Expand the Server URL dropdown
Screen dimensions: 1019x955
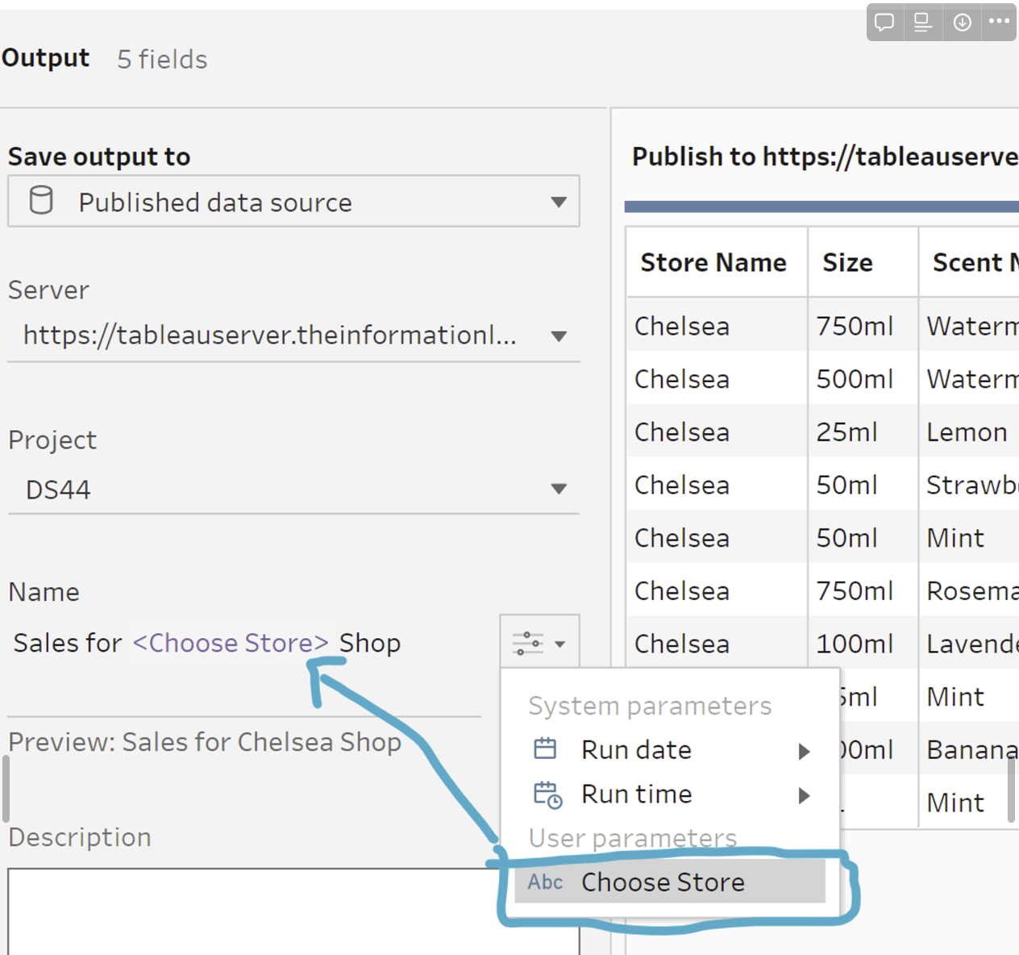[x=558, y=336]
